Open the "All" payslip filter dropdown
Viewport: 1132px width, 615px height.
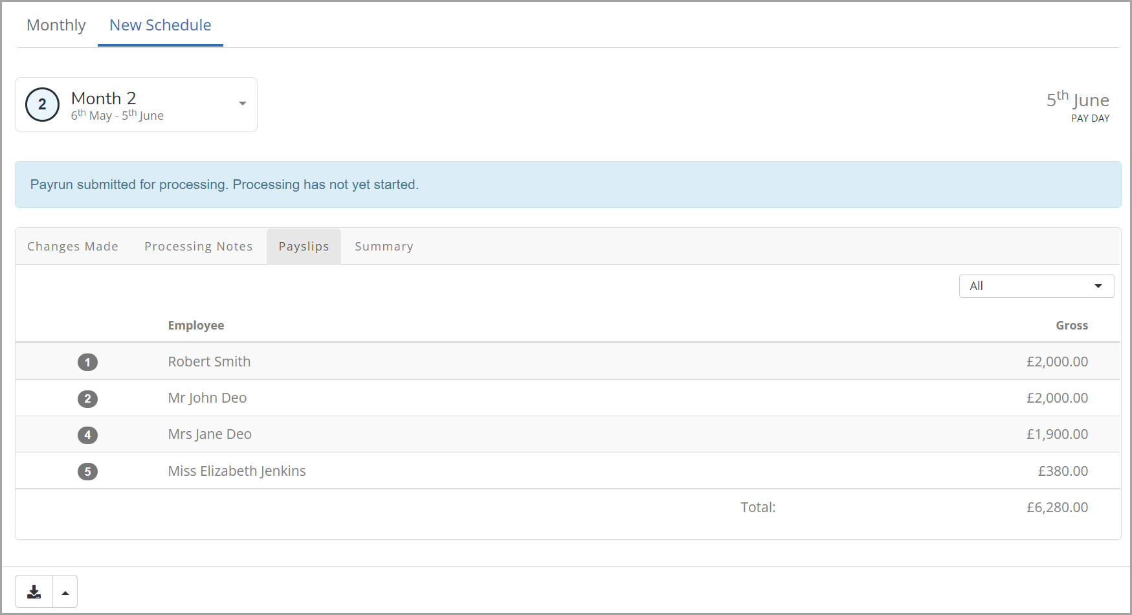pos(1036,285)
